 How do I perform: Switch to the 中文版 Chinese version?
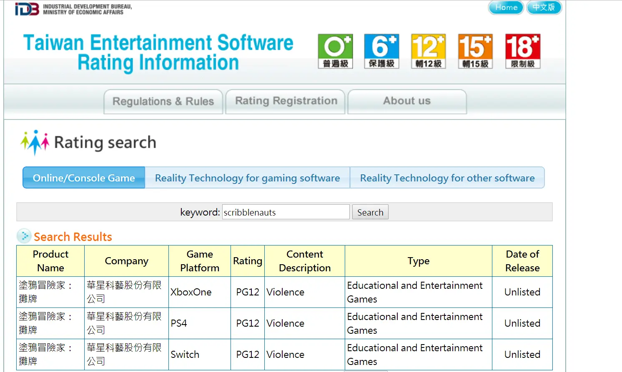544,7
